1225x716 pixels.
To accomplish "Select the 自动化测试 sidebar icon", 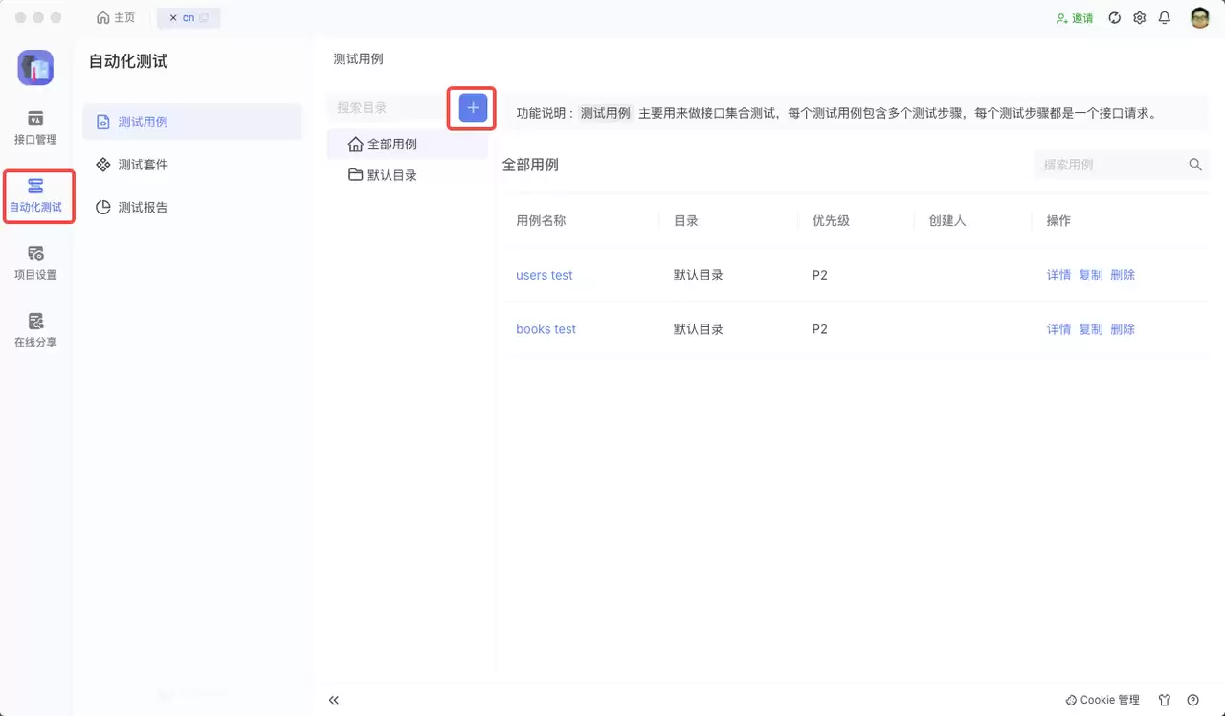I will tap(35, 194).
